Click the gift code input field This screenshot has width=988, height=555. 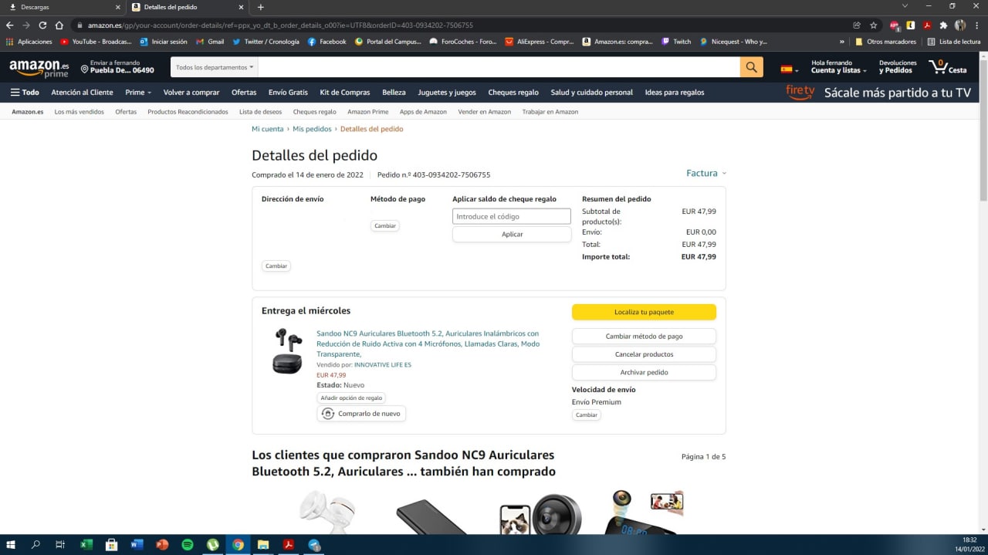(x=511, y=217)
